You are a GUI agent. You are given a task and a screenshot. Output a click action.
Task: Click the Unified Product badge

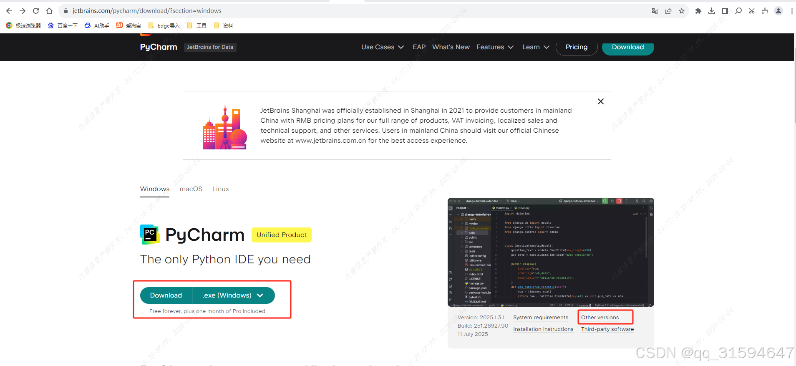282,235
